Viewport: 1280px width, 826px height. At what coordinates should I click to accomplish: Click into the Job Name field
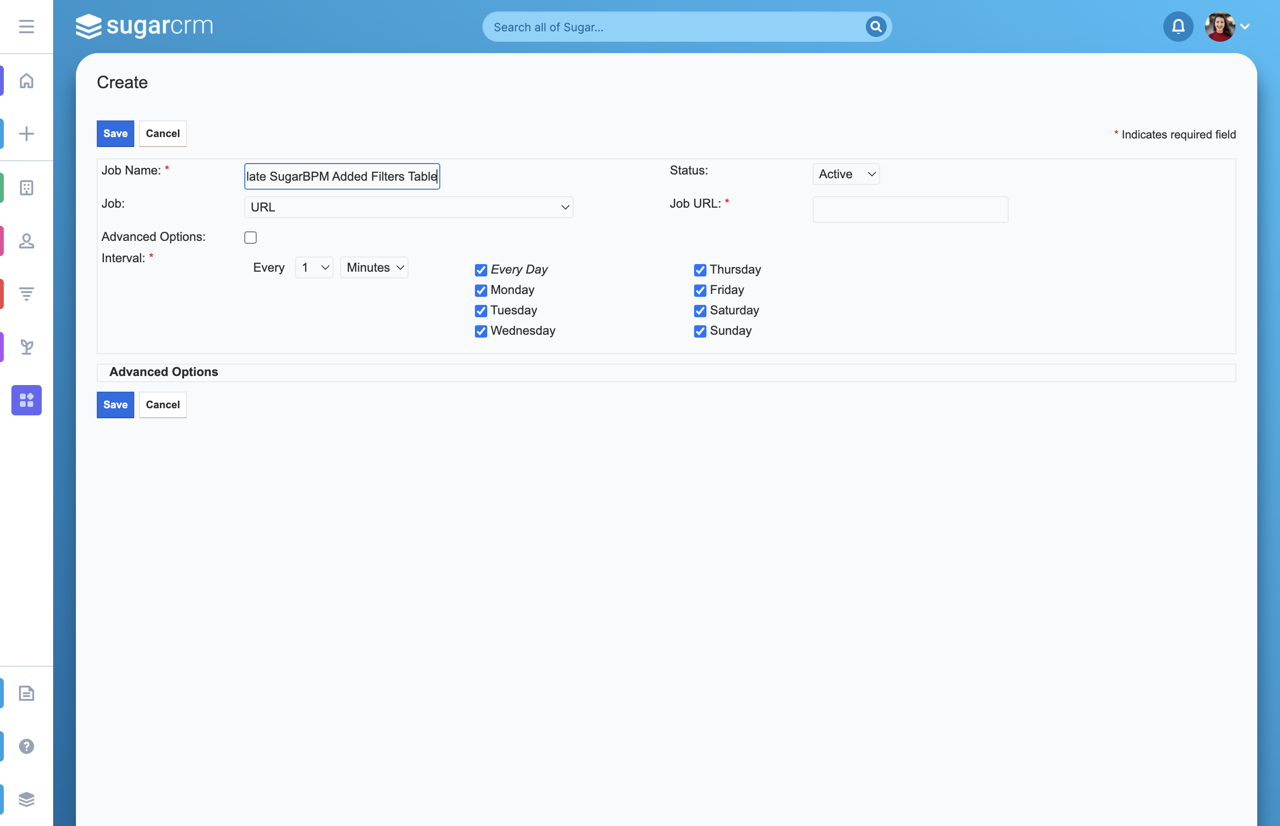click(342, 176)
